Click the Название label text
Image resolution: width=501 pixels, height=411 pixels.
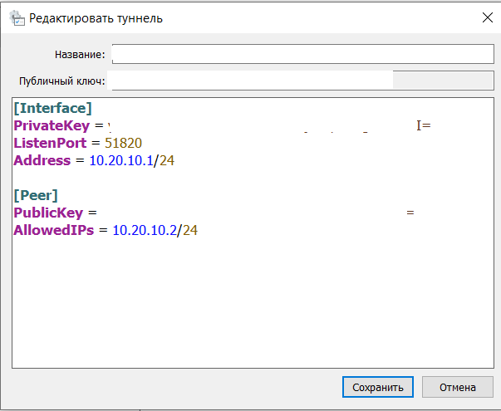coord(80,54)
